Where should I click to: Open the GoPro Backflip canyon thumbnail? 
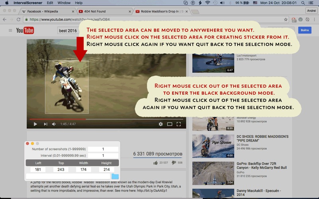(213, 173)
